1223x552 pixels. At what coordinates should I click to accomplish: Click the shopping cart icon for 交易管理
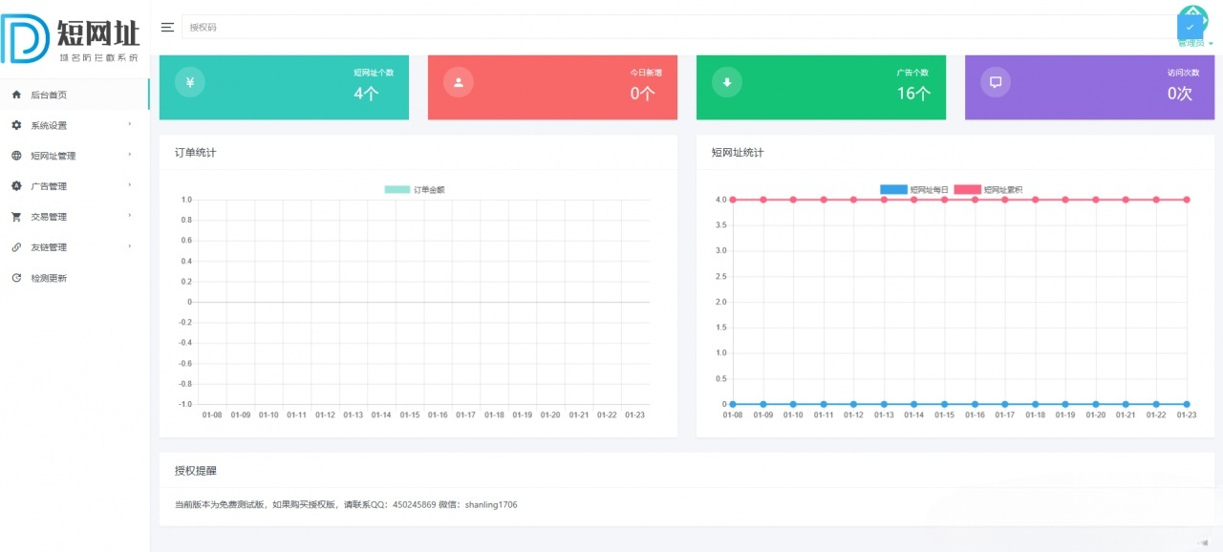click(x=16, y=217)
